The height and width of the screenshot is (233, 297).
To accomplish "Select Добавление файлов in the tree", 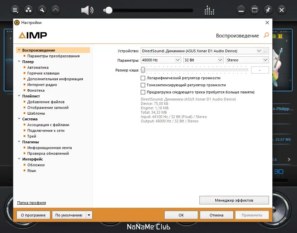I will coord(46,102).
